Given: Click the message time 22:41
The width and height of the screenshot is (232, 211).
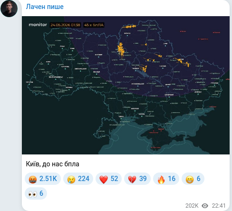Looking at the screenshot, I should tap(219, 206).
